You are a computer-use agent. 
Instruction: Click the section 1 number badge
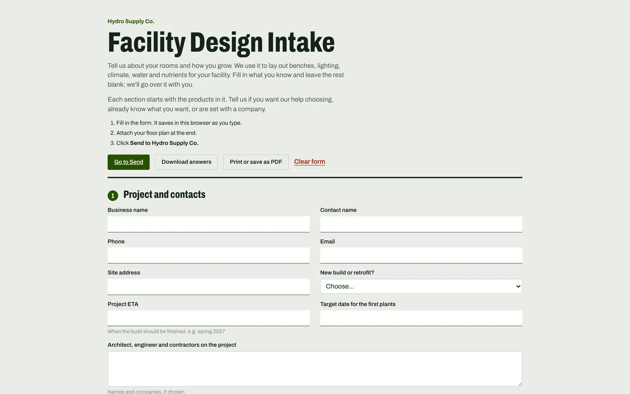pyautogui.click(x=113, y=195)
